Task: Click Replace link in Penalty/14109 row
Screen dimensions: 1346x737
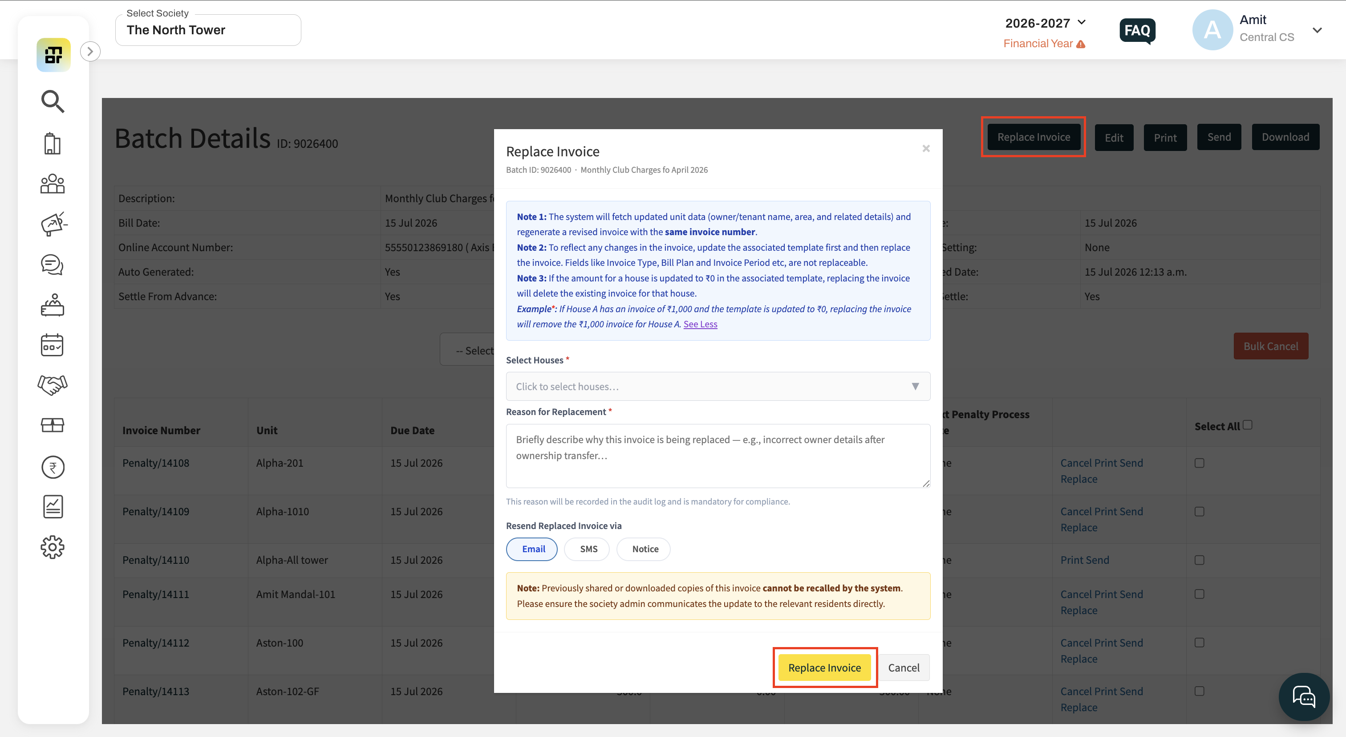Action: [x=1078, y=528]
